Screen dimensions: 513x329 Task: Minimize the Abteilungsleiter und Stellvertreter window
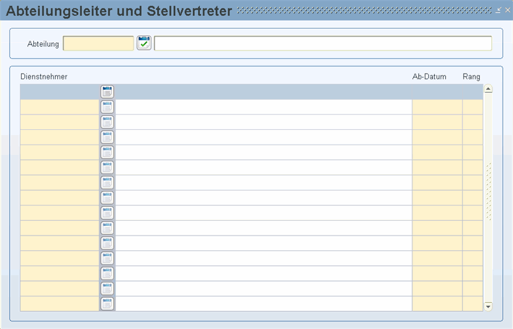(x=498, y=10)
